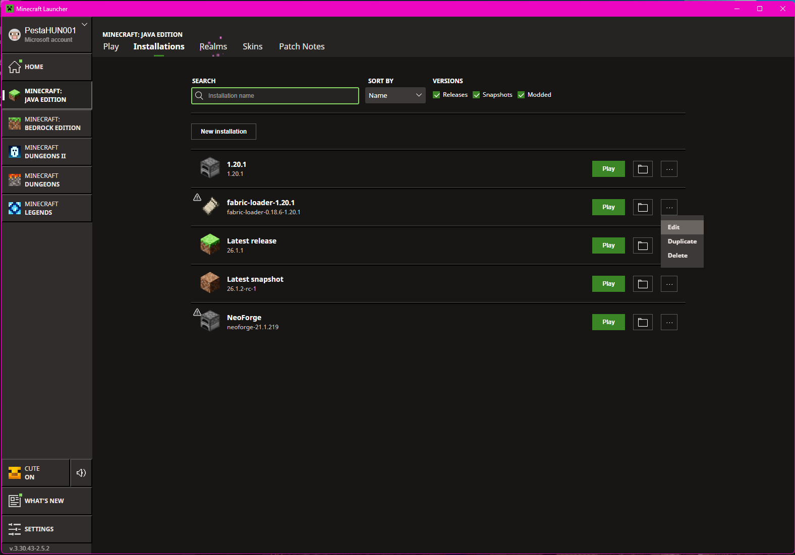Open What's New page
The width and height of the screenshot is (795, 555).
(46, 501)
